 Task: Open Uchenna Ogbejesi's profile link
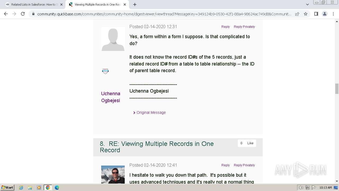[111, 97]
